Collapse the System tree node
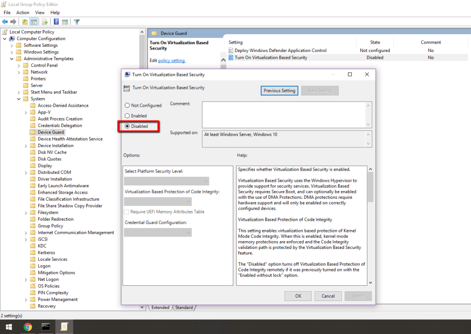This screenshot has width=471, height=334. click(19, 99)
